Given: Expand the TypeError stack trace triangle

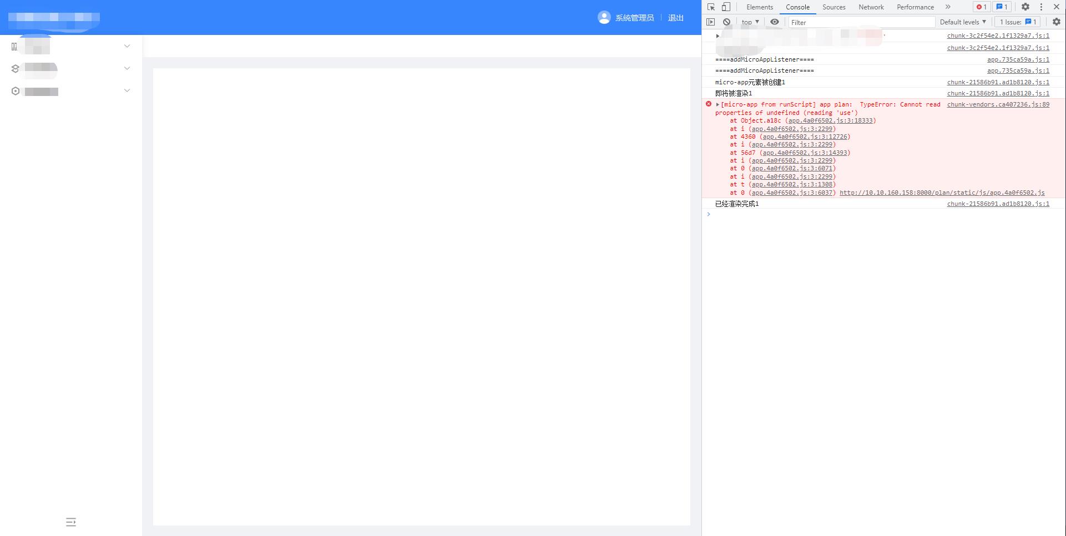Looking at the screenshot, I should click(x=717, y=104).
